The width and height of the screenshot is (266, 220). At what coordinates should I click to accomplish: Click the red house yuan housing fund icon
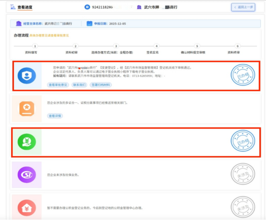click(27, 208)
